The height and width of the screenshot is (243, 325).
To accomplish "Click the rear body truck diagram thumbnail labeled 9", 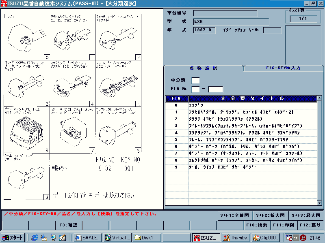I will [24, 174].
